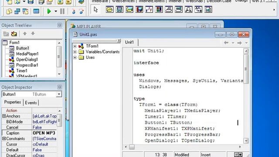Navigate back in the code editor
The image size is (279, 157).
226,43
